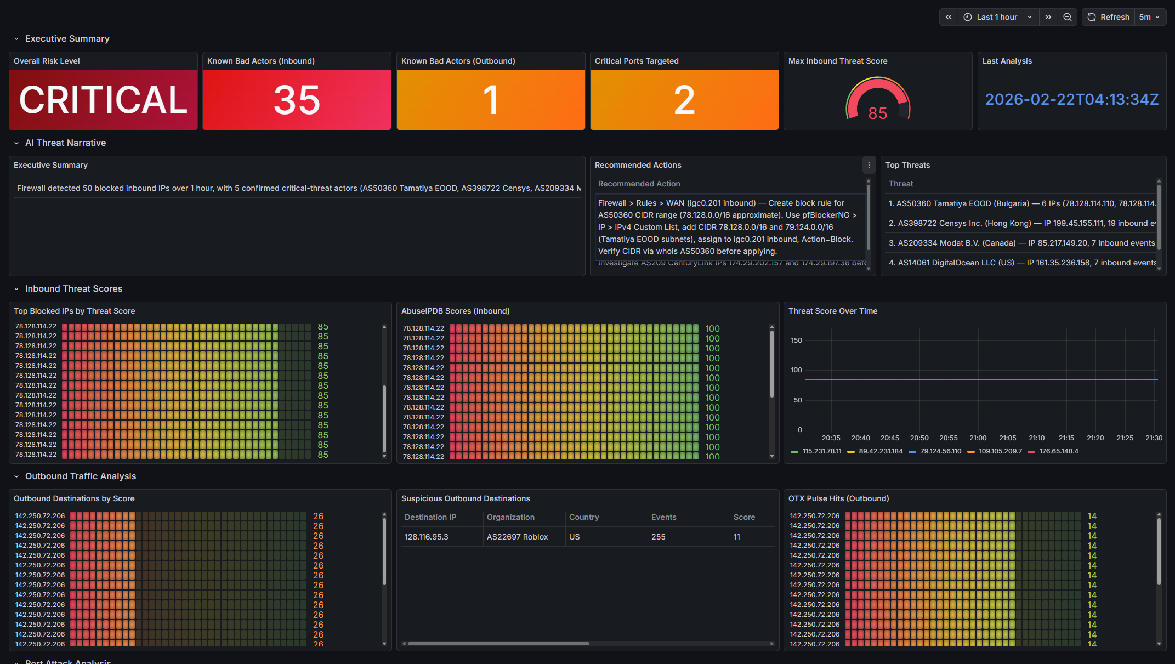The height and width of the screenshot is (664, 1175).
Task: Toggle 79.124.56.110 series in chart legend
Action: [x=940, y=451]
